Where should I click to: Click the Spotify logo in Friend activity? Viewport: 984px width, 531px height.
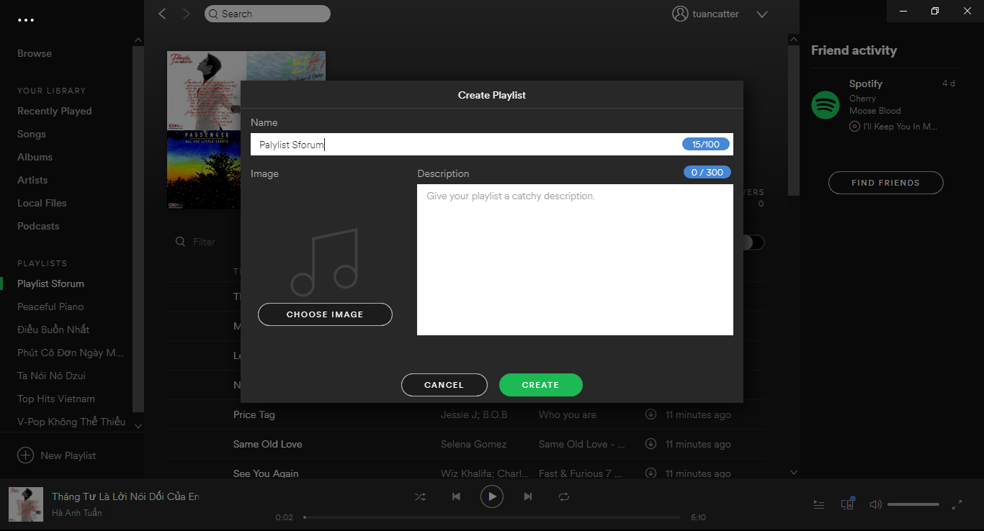tap(826, 105)
